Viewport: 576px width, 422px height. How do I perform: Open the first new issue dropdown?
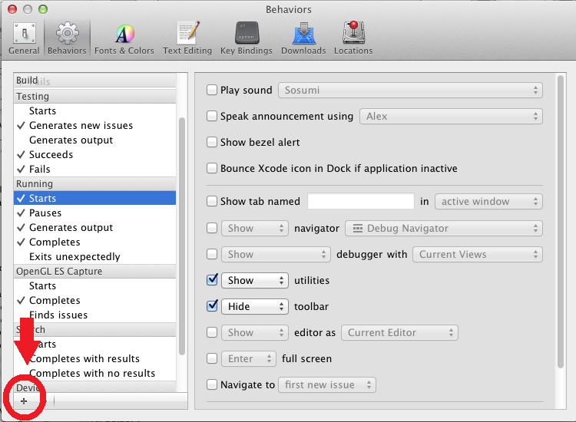[x=327, y=384]
